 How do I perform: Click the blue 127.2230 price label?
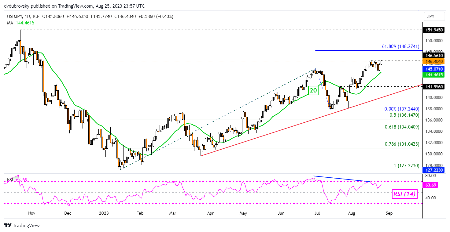tap(434, 170)
